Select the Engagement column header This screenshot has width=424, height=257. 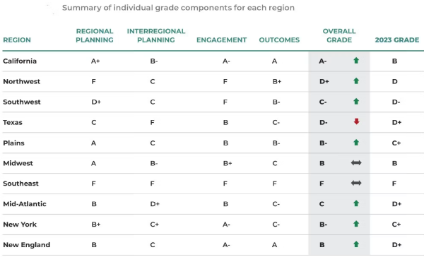(x=221, y=40)
